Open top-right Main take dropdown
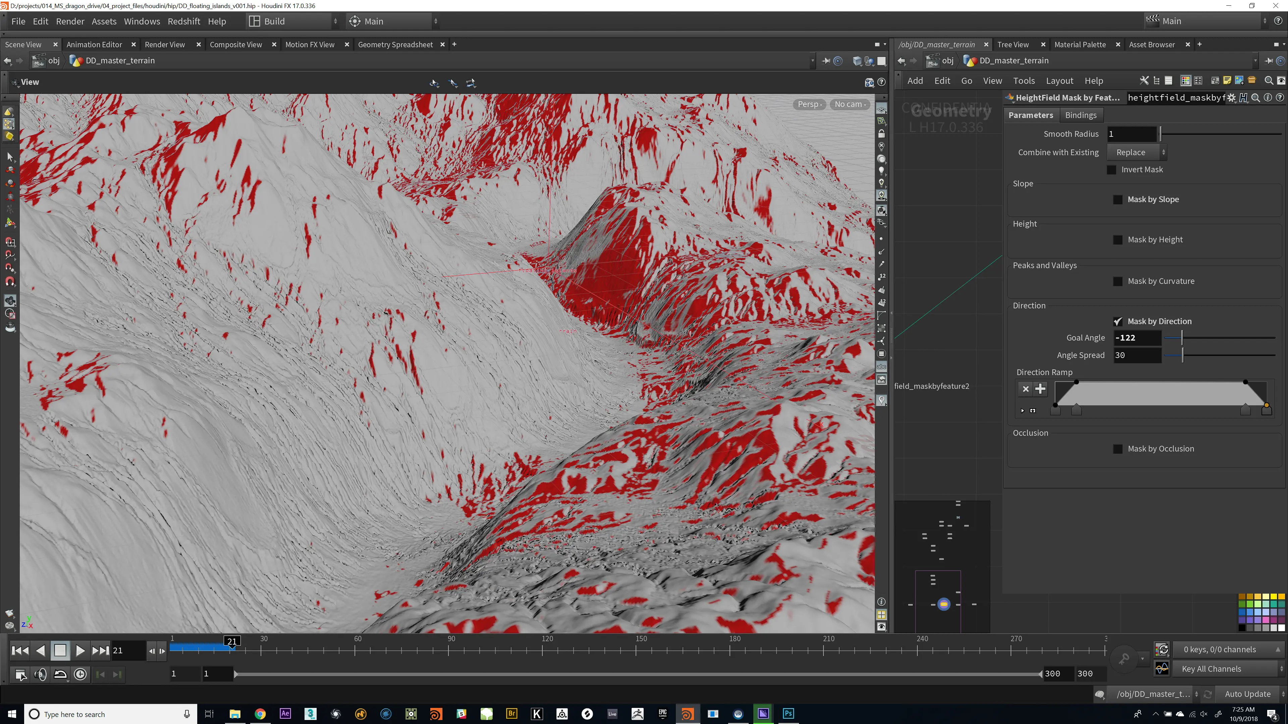The height and width of the screenshot is (724, 1288). coord(1206,21)
